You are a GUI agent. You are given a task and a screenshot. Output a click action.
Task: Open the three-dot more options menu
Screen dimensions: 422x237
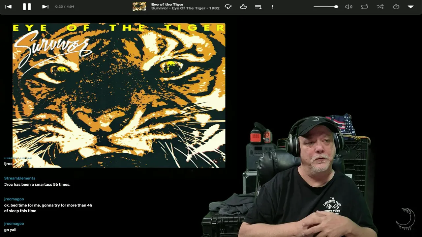click(x=272, y=7)
